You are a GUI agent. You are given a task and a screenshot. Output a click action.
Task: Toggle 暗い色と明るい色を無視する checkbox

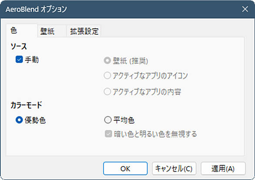[x=108, y=134]
